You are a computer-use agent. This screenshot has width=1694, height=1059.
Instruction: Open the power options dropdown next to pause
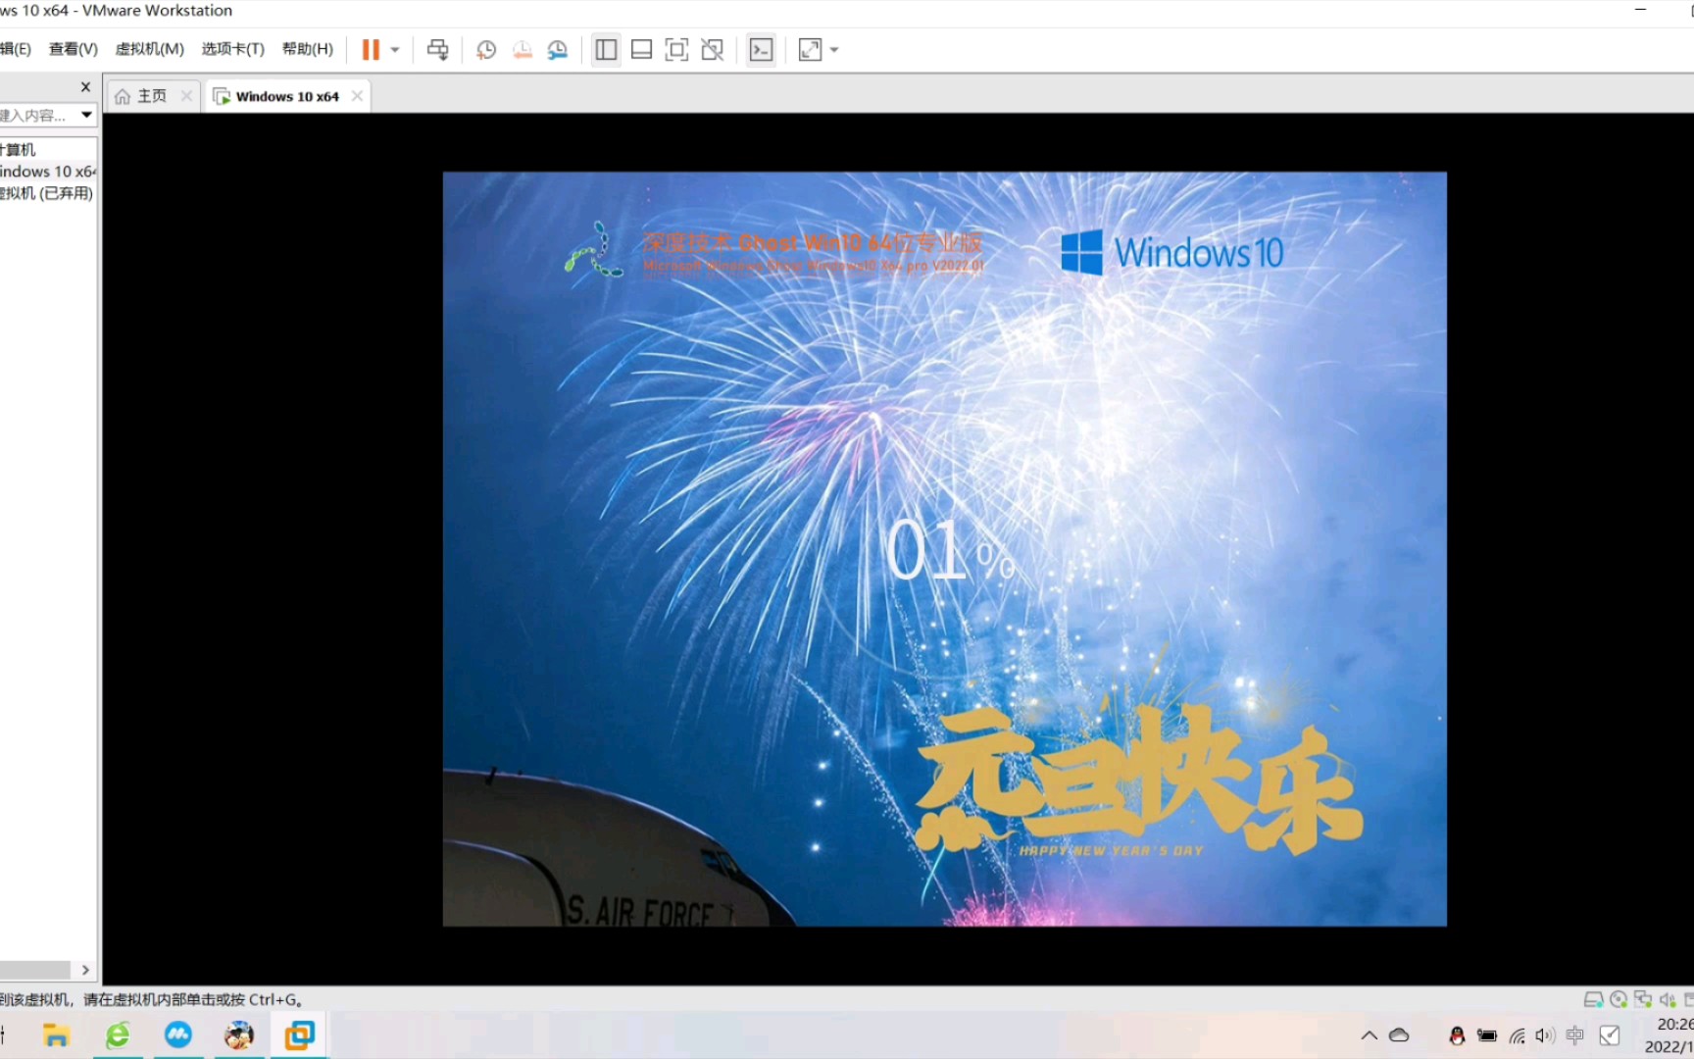point(395,50)
